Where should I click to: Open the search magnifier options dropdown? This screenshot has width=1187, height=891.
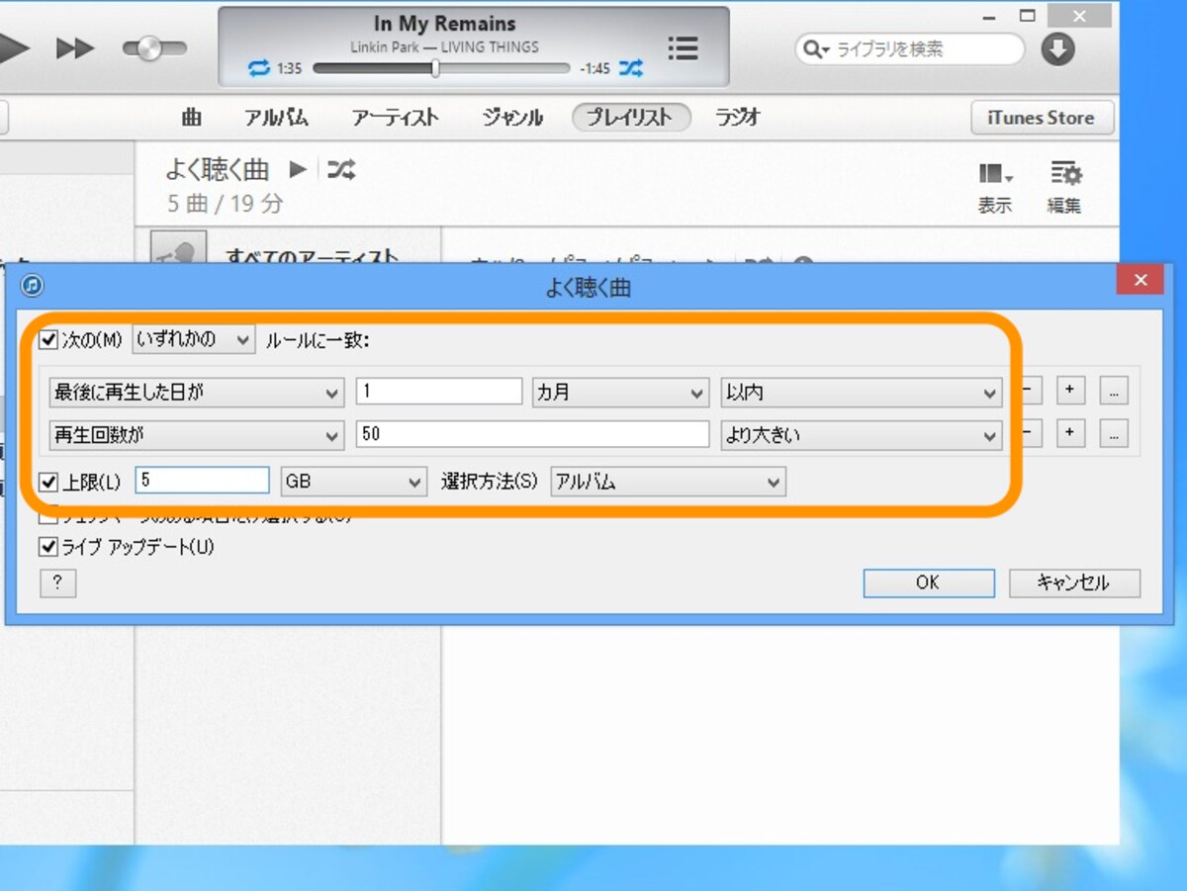(x=816, y=49)
